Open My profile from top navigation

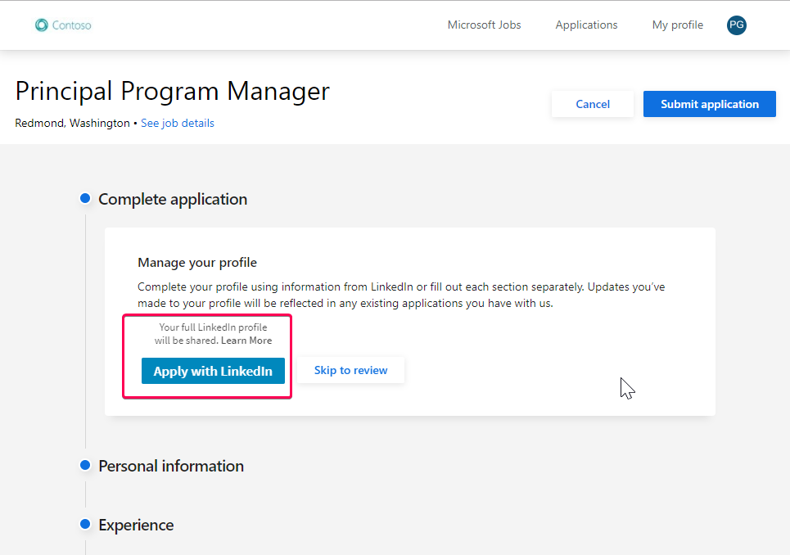click(x=677, y=25)
